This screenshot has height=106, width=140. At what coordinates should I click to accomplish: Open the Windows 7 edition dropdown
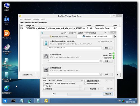click(x=66, y=80)
